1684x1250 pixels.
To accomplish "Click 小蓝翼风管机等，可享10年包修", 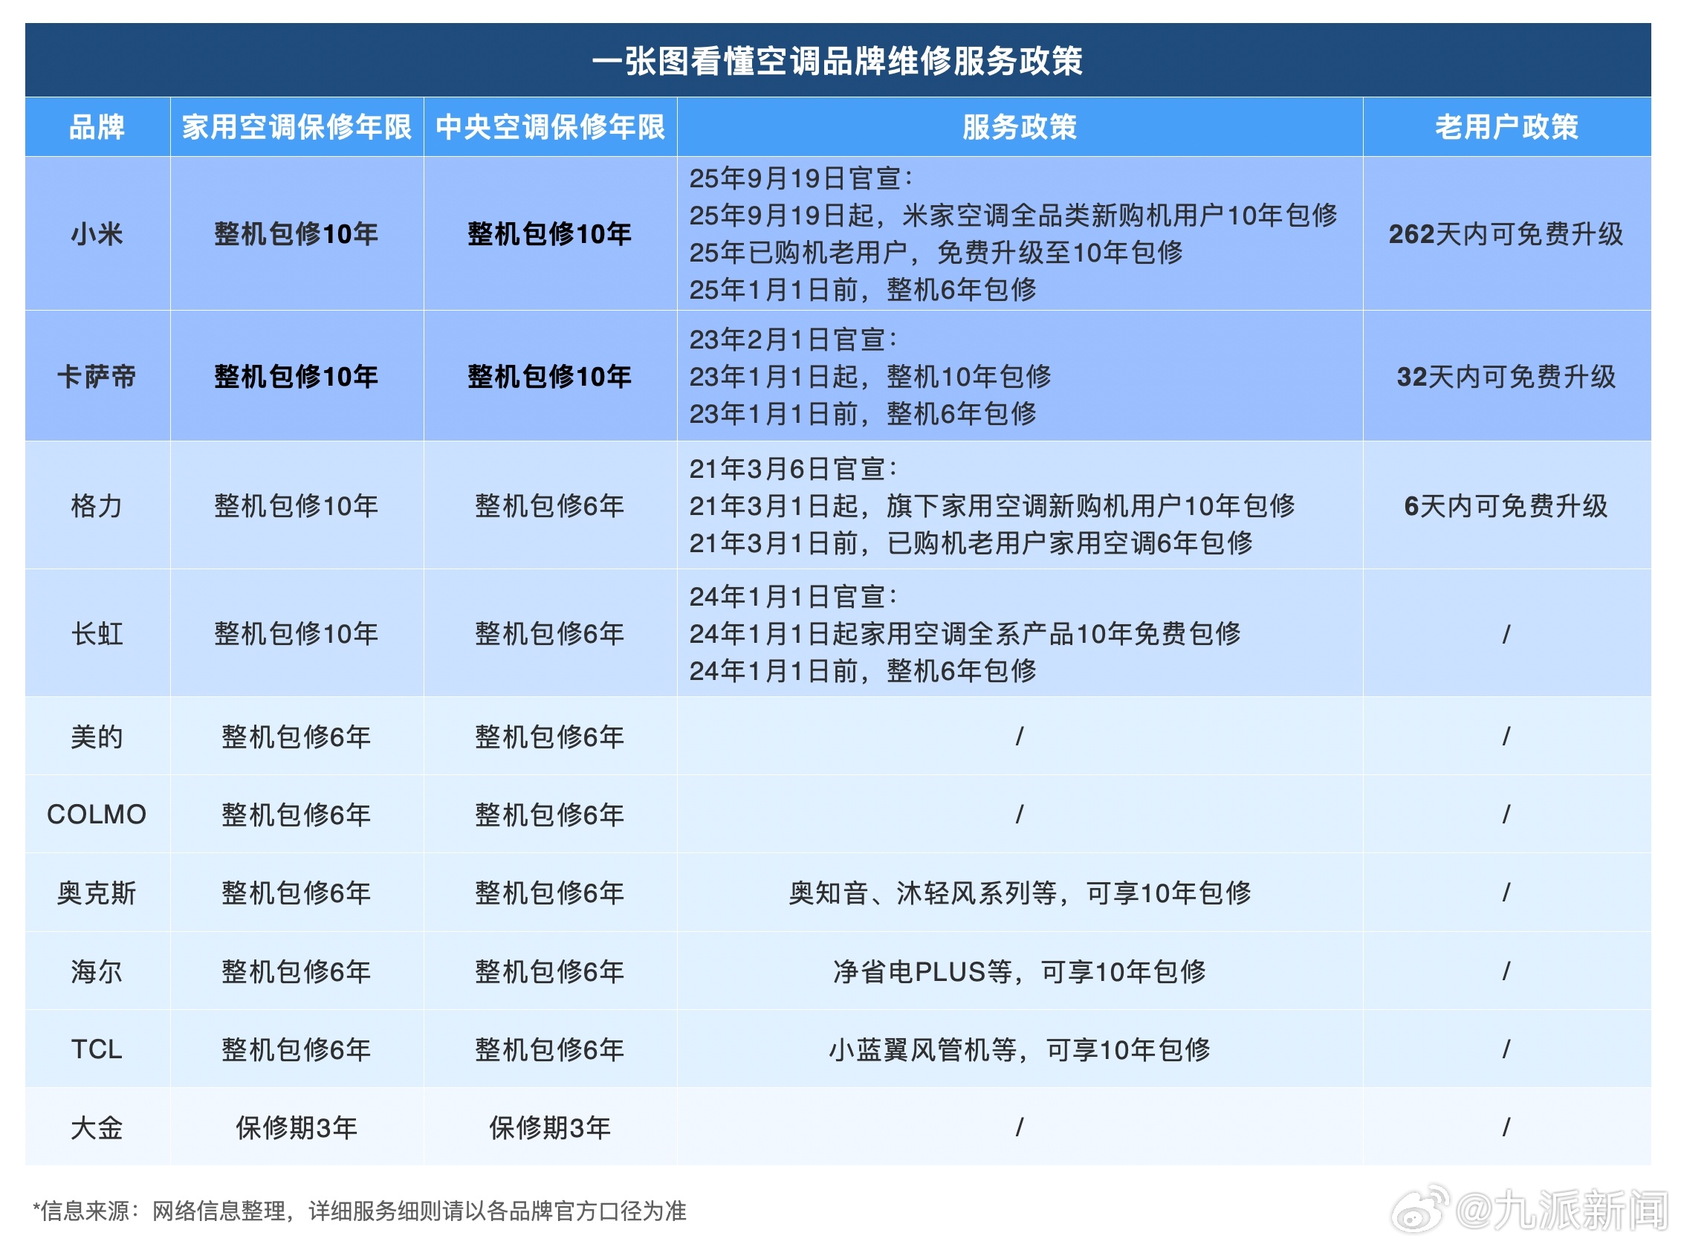I will 1019,1049.
